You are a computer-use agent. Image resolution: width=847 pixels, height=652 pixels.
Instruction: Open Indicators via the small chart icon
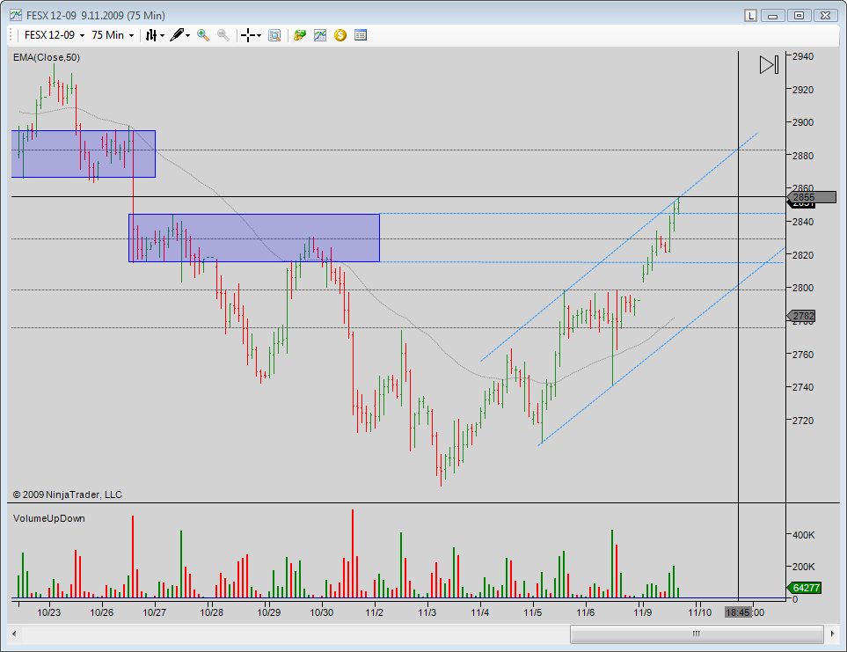(x=320, y=35)
